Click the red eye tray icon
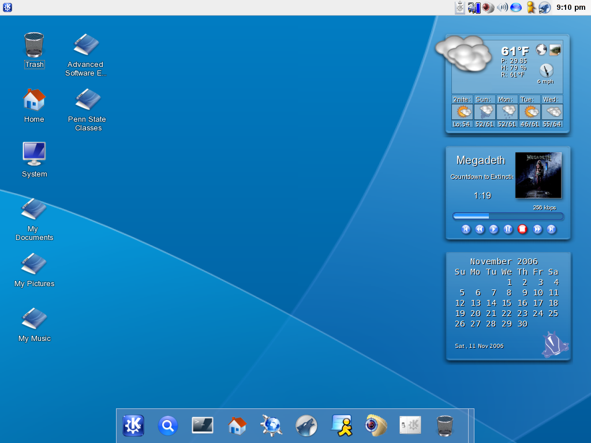Viewport: 591px width, 443px height. pos(488,7)
